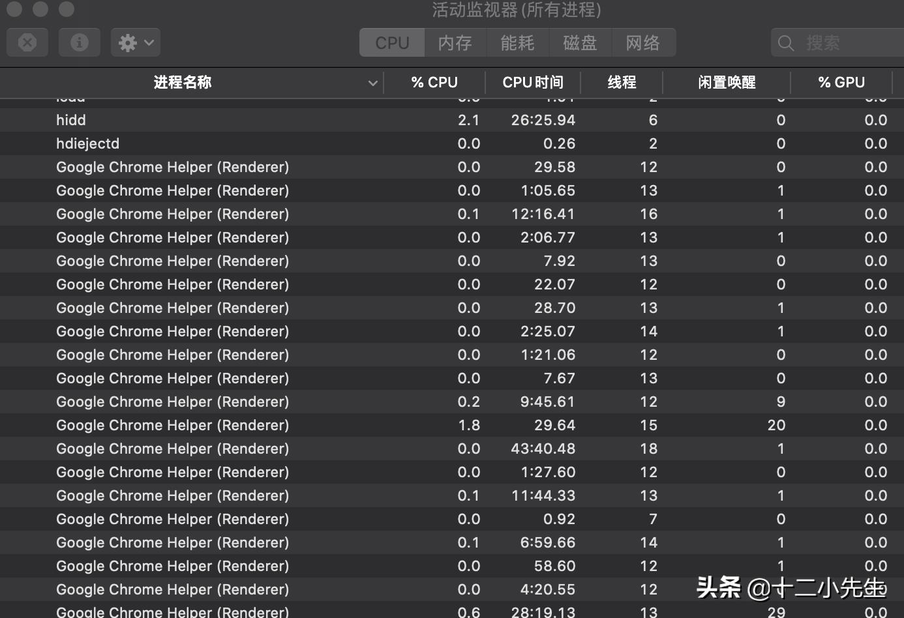Select Chrome Helper row with CPU time 29.64
Screen dimensions: 904x618
pyautogui.click(x=452, y=425)
